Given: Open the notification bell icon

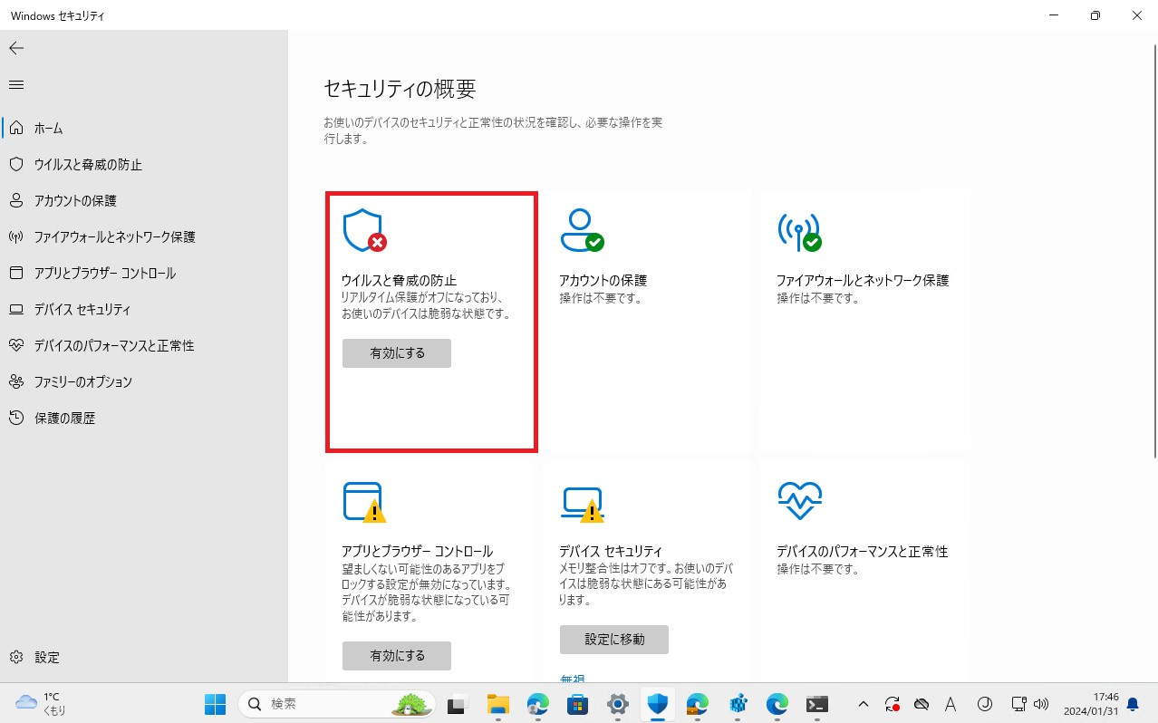Looking at the screenshot, I should 1132,704.
